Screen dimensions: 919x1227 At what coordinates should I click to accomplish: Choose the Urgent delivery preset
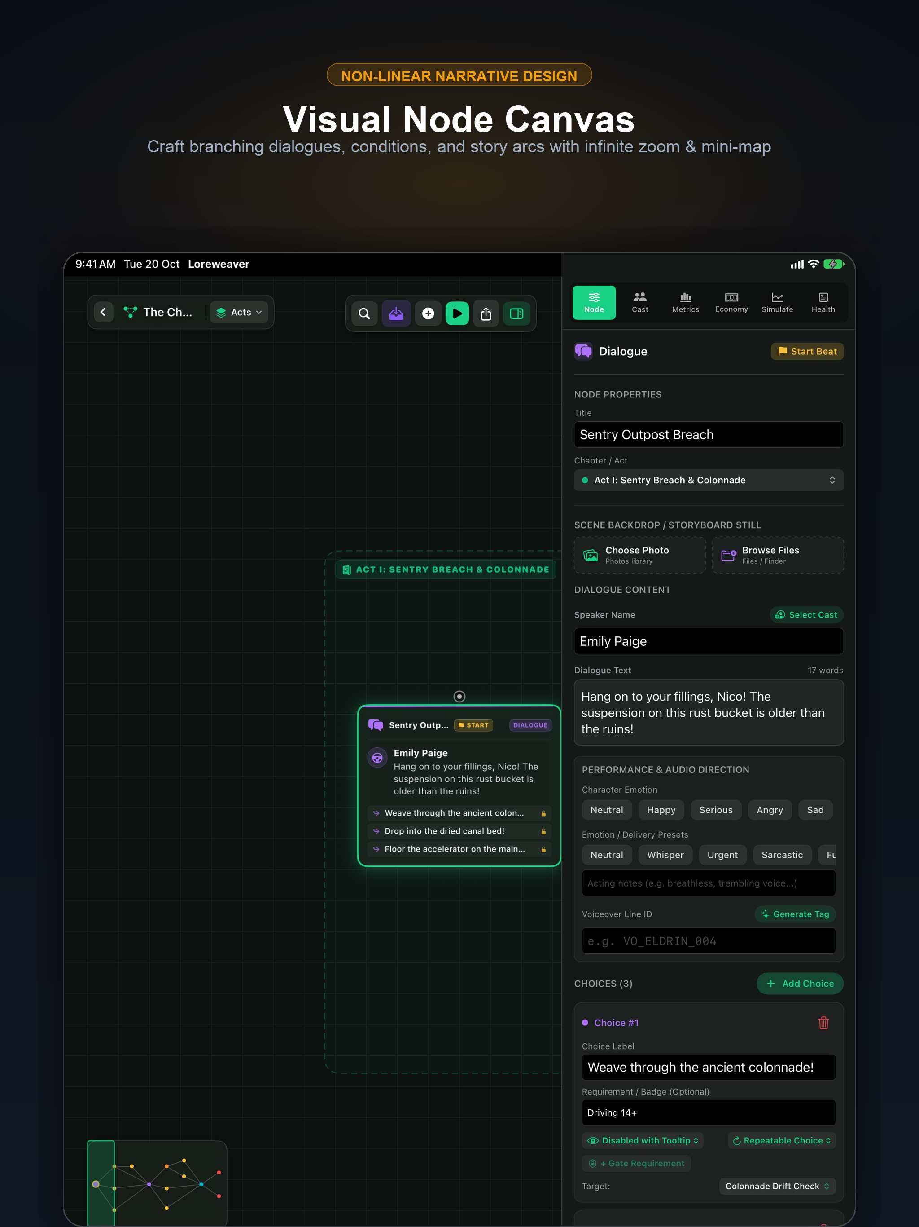click(x=722, y=855)
